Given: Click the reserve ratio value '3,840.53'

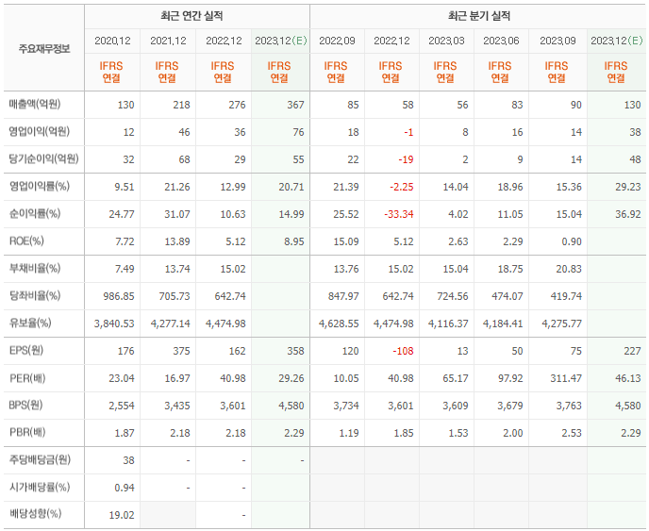Looking at the screenshot, I should (114, 324).
